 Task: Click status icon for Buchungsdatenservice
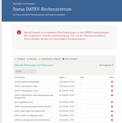(112, 102)
